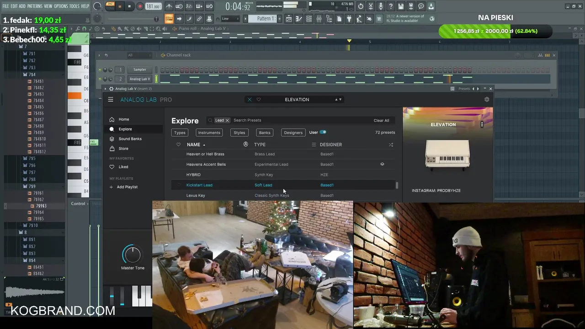Pause playback in FL Studio transport
This screenshot has width=585, height=329.
point(120,6)
